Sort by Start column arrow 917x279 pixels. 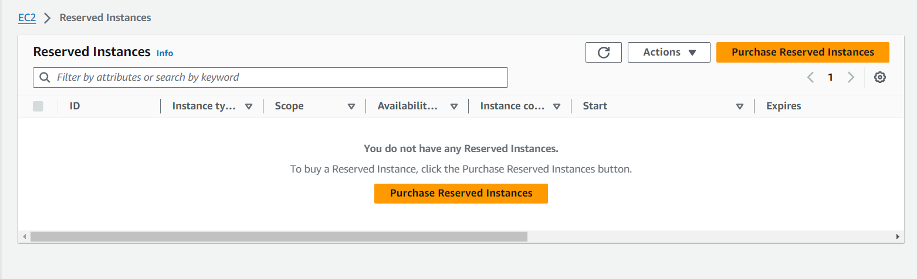740,106
